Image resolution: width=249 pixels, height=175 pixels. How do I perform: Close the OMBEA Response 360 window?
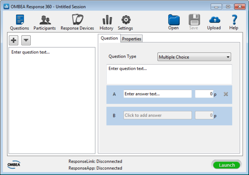click(x=240, y=7)
